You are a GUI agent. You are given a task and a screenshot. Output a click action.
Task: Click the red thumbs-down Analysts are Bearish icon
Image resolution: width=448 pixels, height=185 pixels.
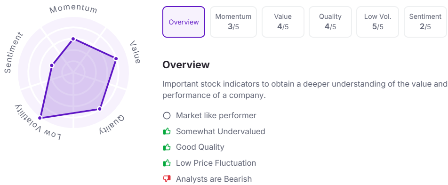167,179
